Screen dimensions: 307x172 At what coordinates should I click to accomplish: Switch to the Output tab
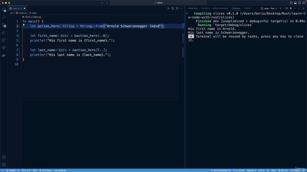(x=205, y=9)
